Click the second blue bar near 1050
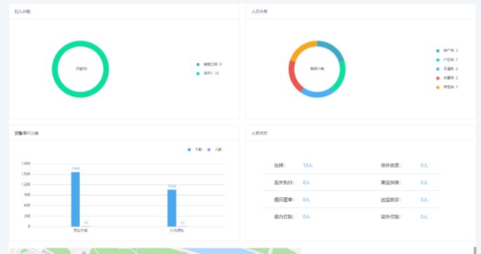 172,208
